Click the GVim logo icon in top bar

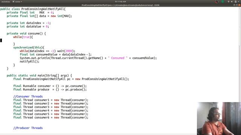[x=14, y=1]
